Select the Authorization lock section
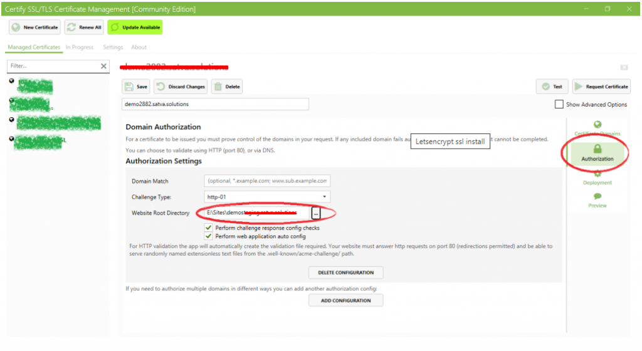The height and width of the screenshot is (351, 642). tap(597, 153)
